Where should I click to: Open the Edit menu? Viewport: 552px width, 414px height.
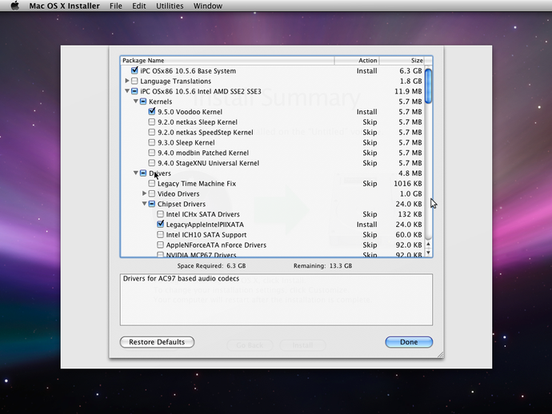point(139,6)
